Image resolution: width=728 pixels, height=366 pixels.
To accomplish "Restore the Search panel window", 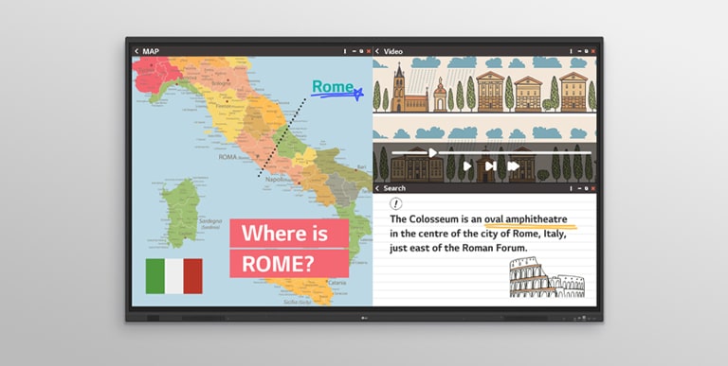I will point(586,188).
